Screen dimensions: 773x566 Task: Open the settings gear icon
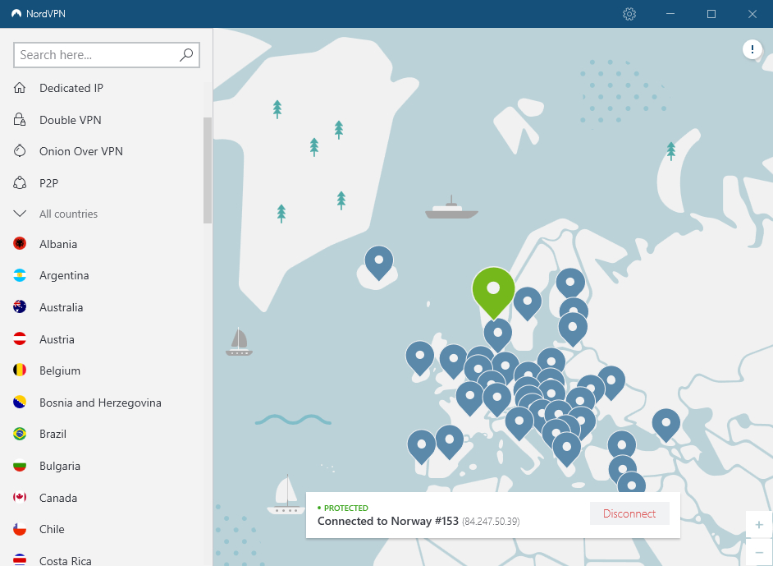[x=629, y=14]
